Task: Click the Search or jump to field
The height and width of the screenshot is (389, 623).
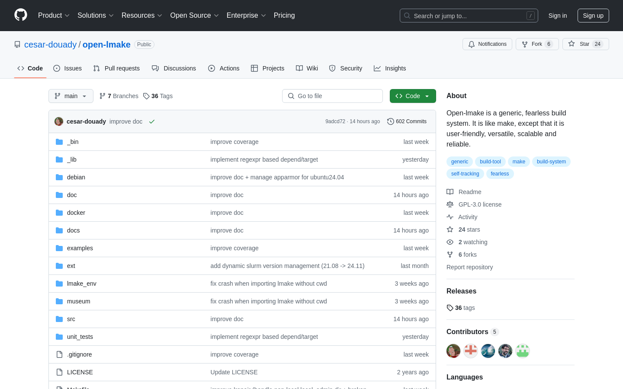Action: tap(469, 16)
